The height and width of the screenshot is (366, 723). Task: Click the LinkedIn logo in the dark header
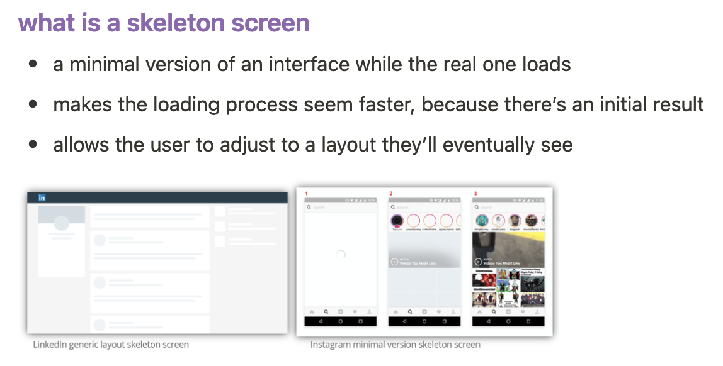(x=42, y=198)
